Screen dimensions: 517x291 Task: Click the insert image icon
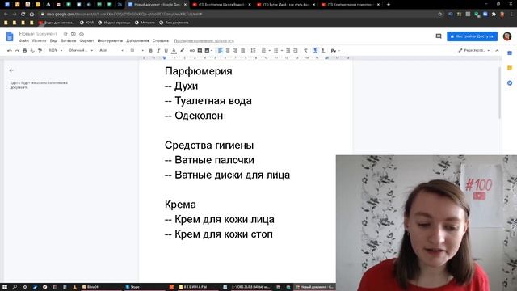(x=207, y=50)
